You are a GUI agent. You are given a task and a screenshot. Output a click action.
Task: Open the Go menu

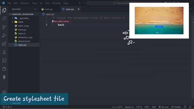coord(41,3)
